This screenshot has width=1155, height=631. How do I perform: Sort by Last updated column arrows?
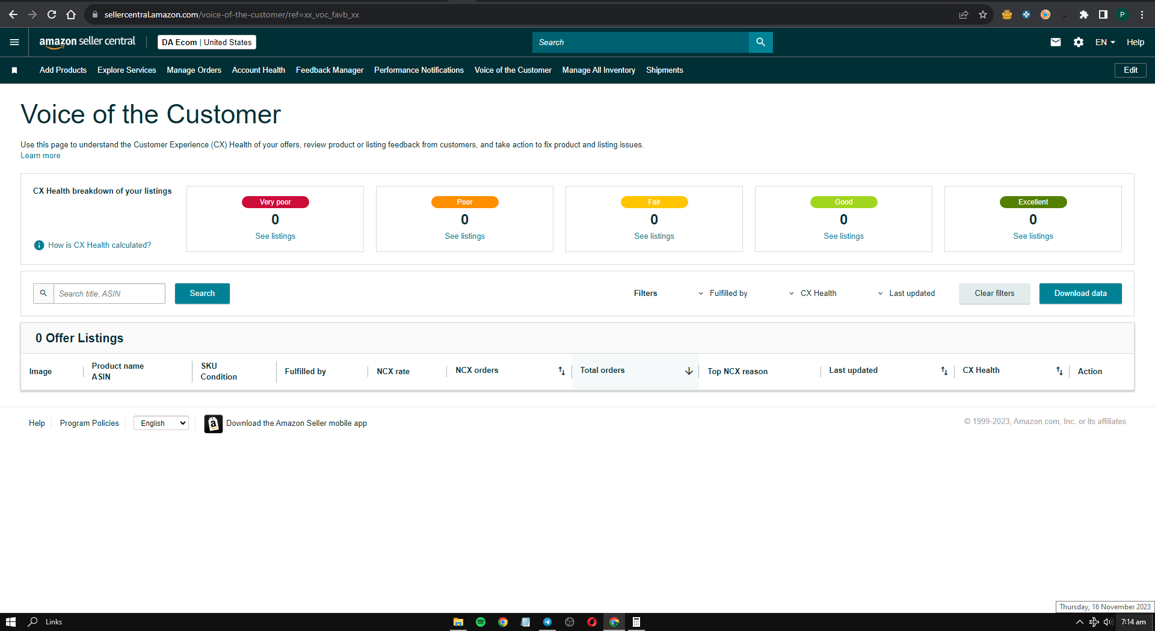944,371
